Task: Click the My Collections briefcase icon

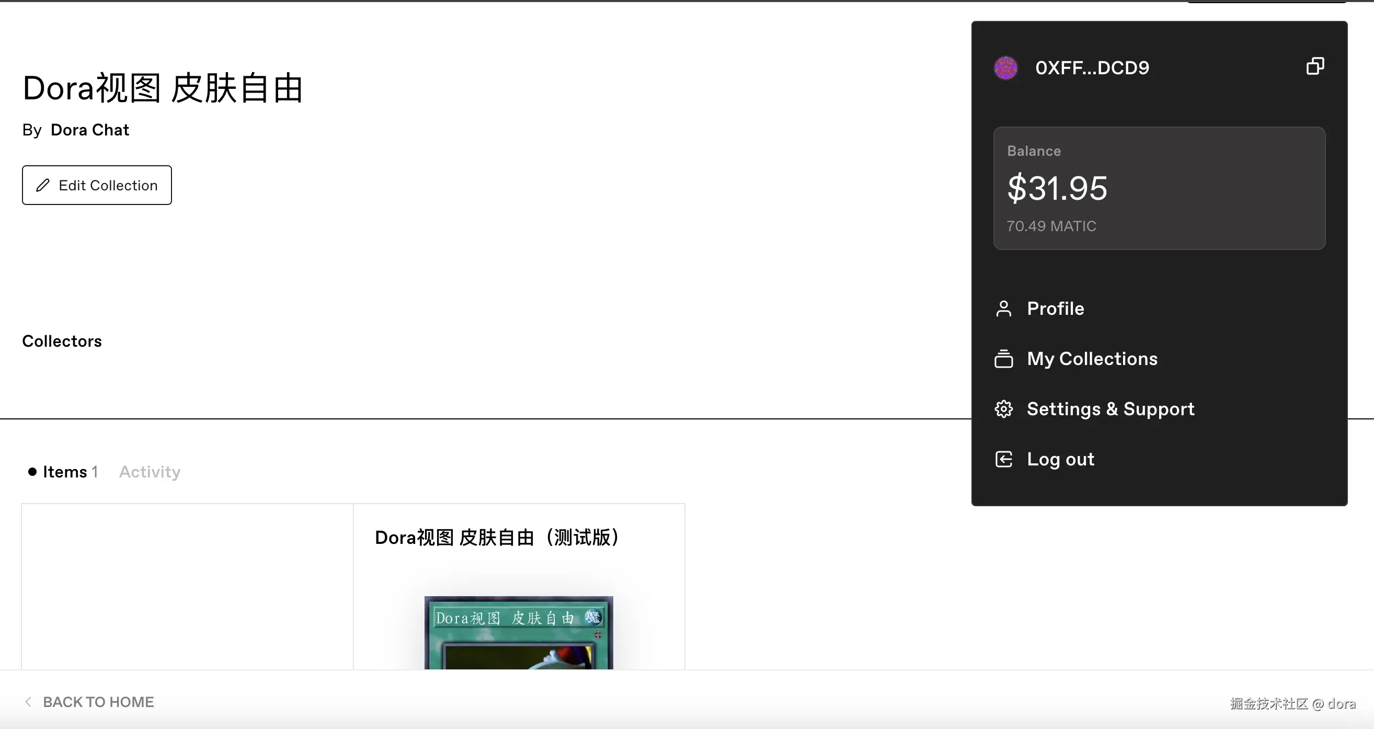Action: pos(1004,359)
